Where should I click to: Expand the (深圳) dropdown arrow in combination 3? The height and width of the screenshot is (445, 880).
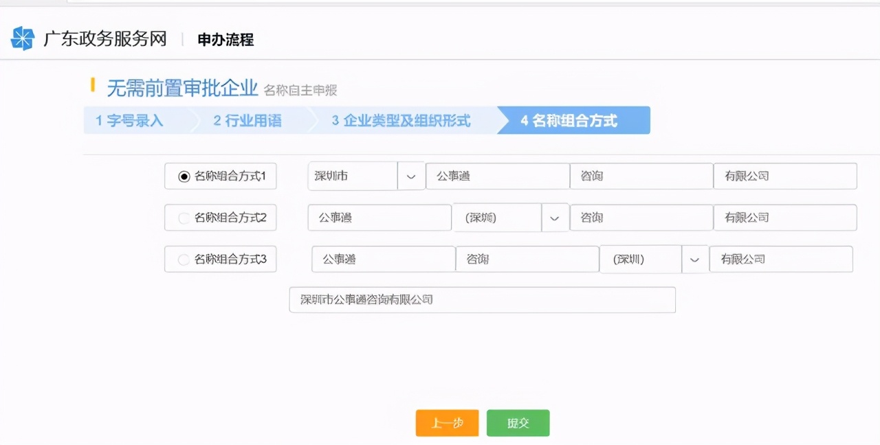pos(695,260)
